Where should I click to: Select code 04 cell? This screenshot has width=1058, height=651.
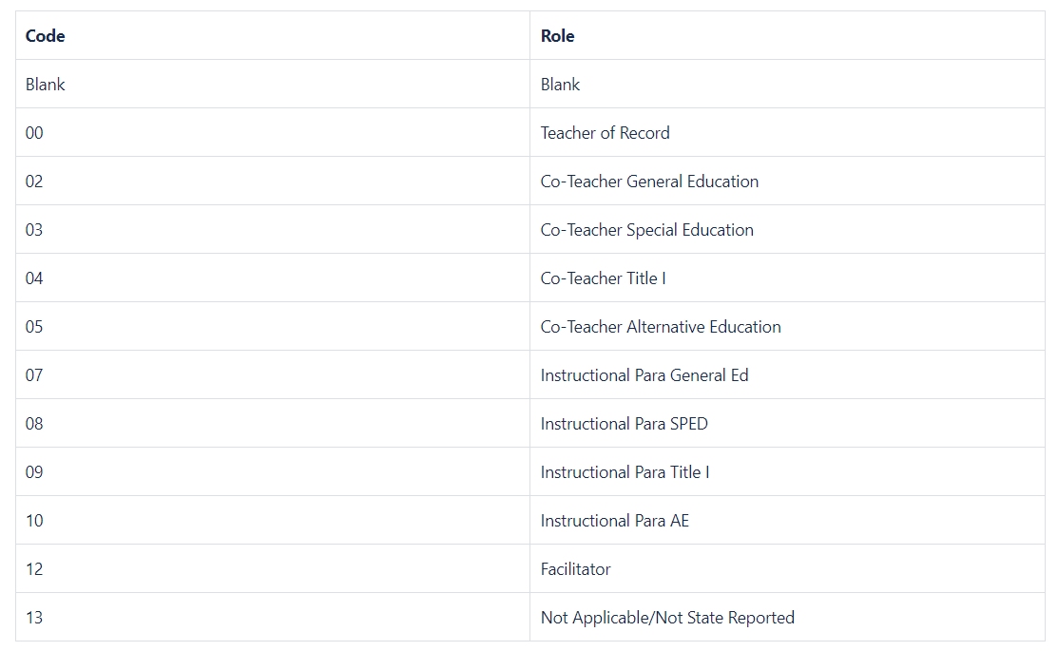pos(34,278)
